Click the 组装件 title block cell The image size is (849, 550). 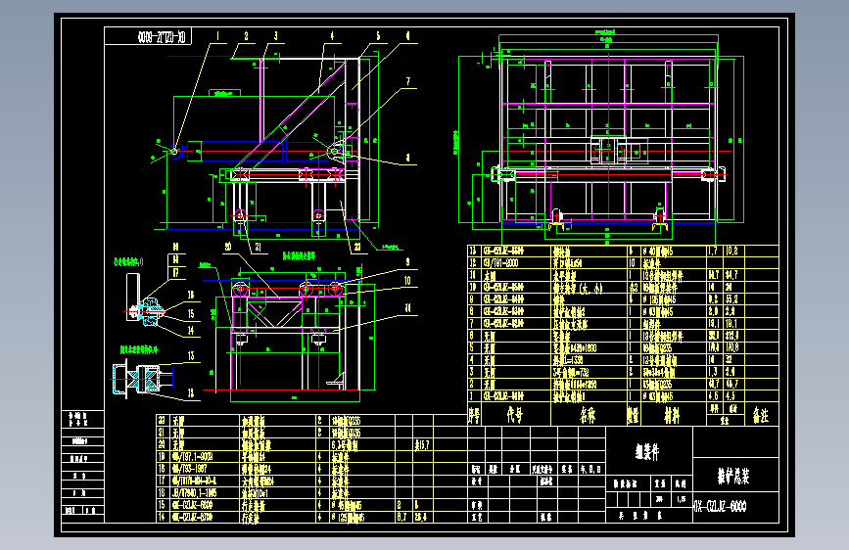pos(647,451)
